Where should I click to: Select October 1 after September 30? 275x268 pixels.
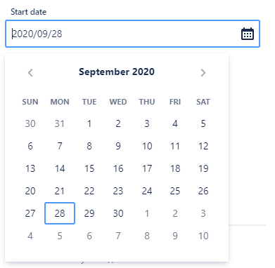147,213
